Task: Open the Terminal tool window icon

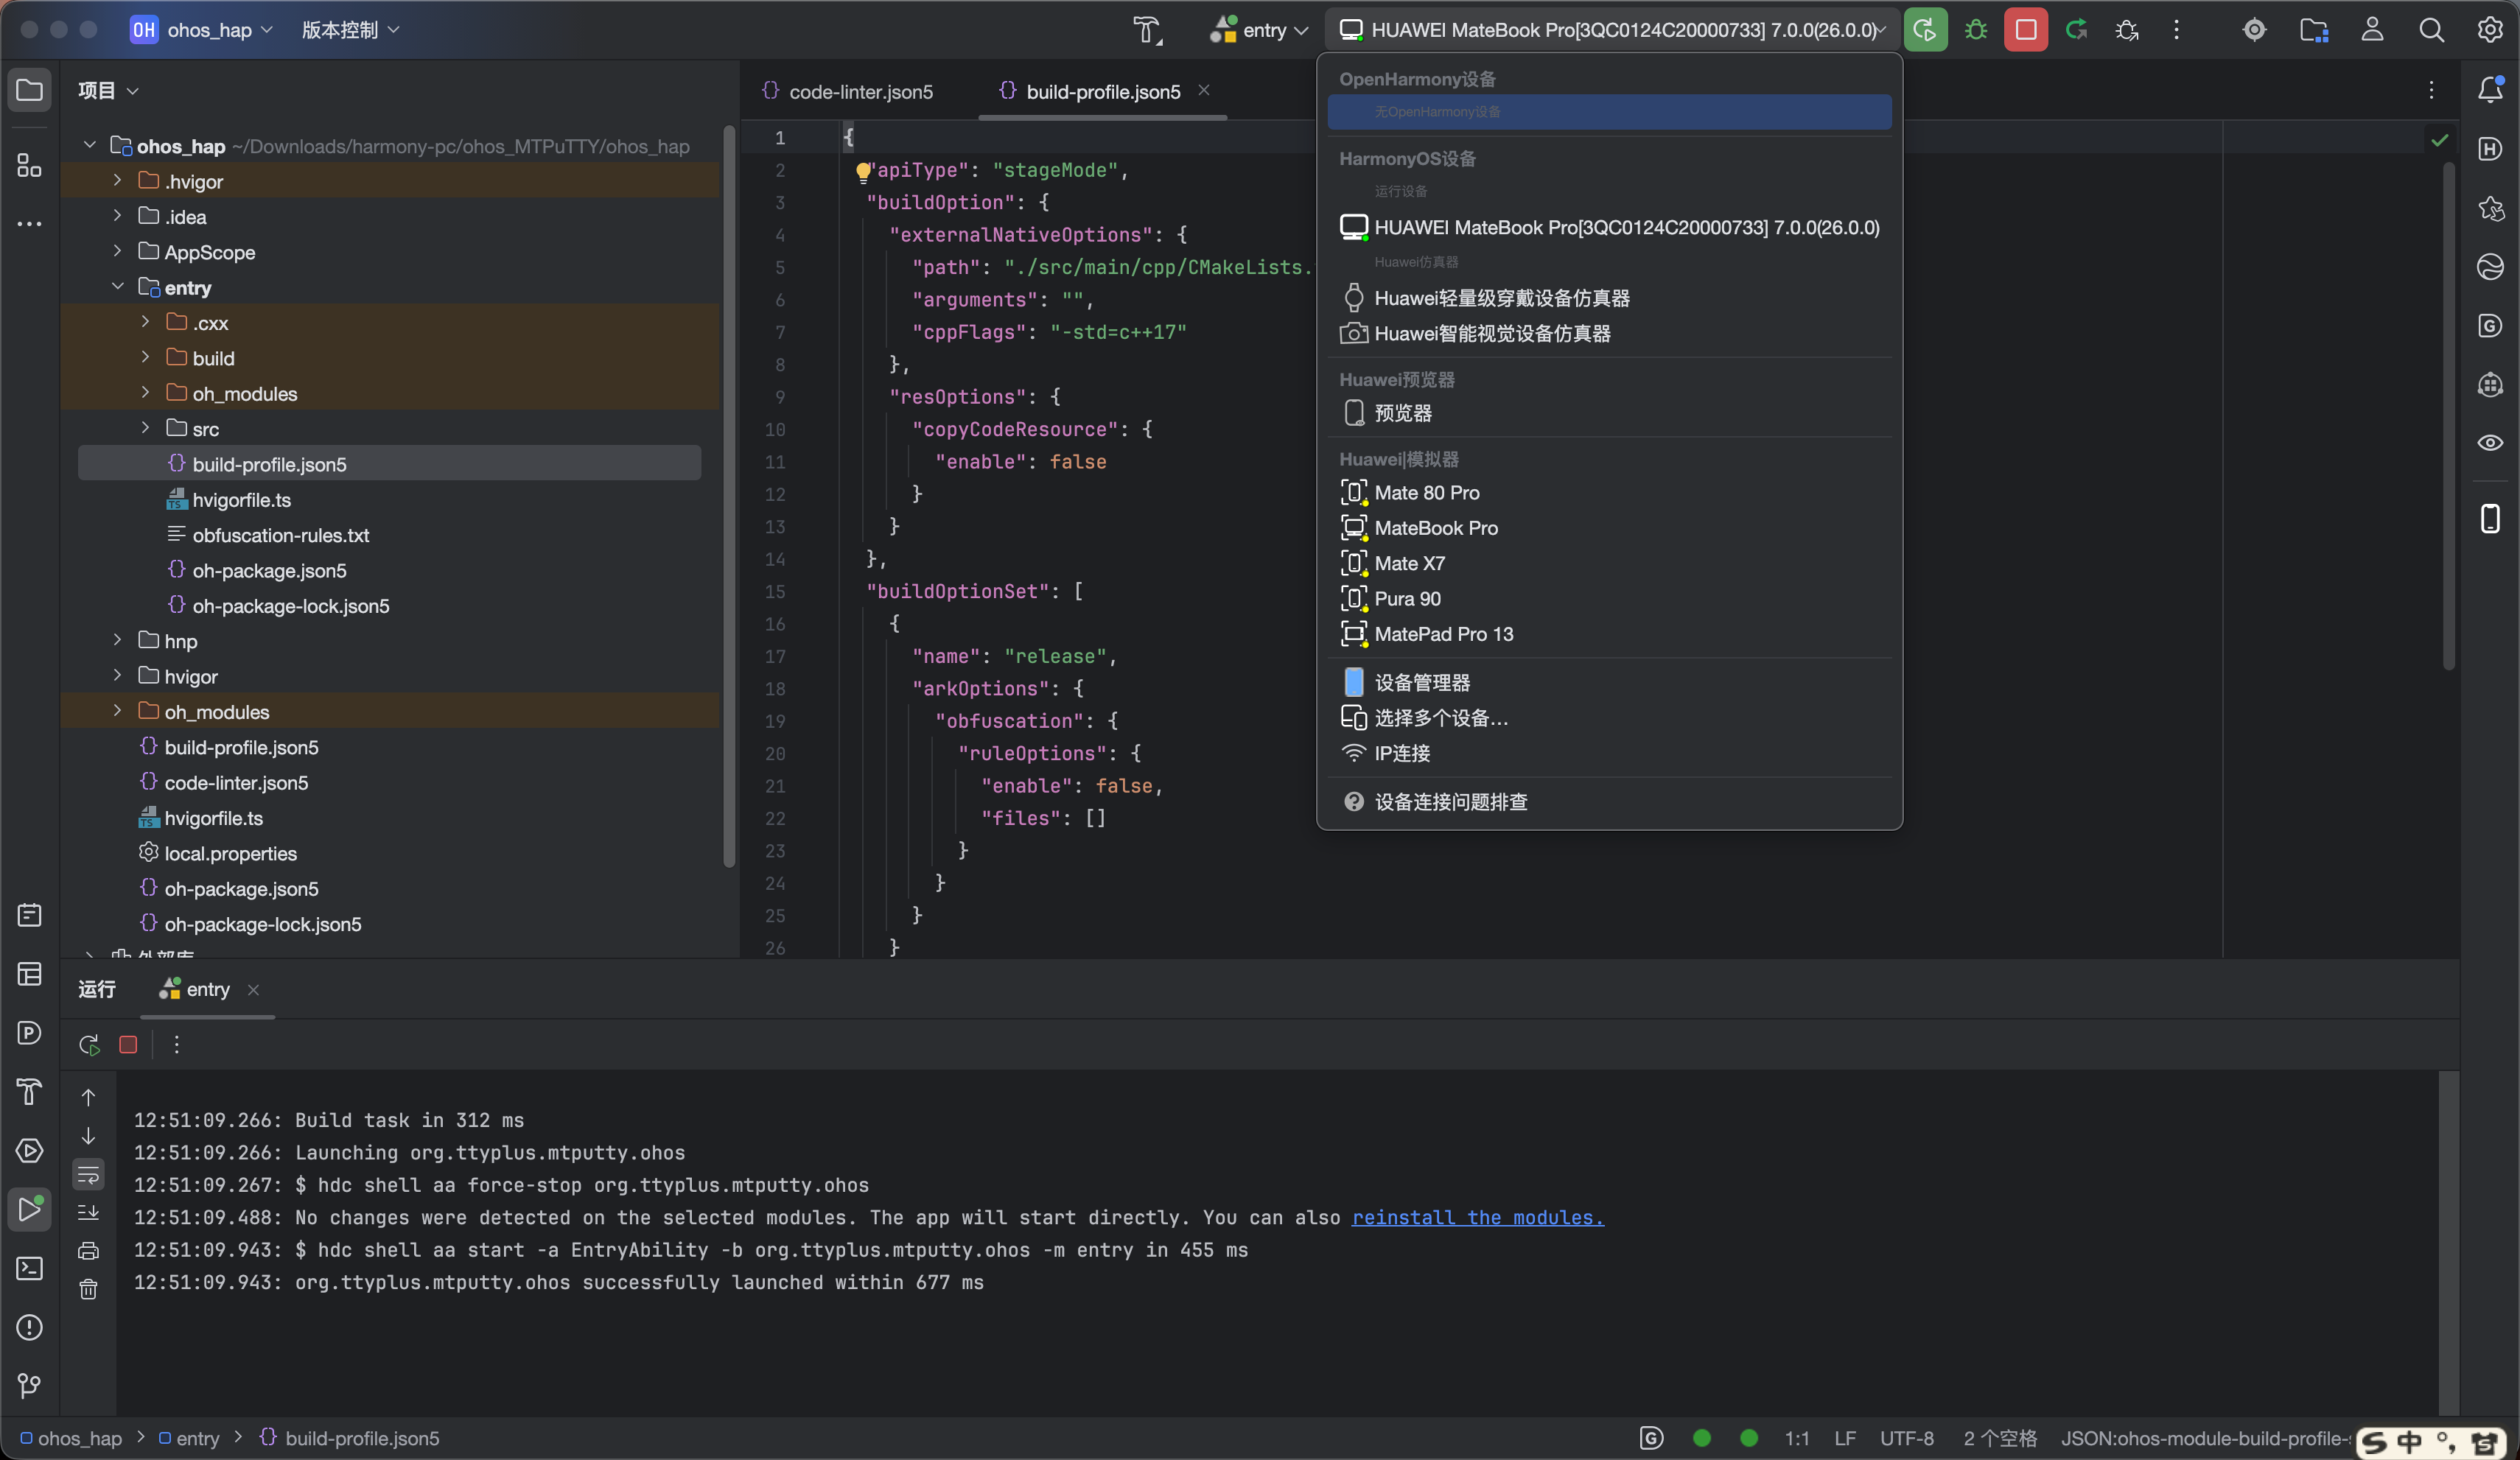Action: point(30,1268)
